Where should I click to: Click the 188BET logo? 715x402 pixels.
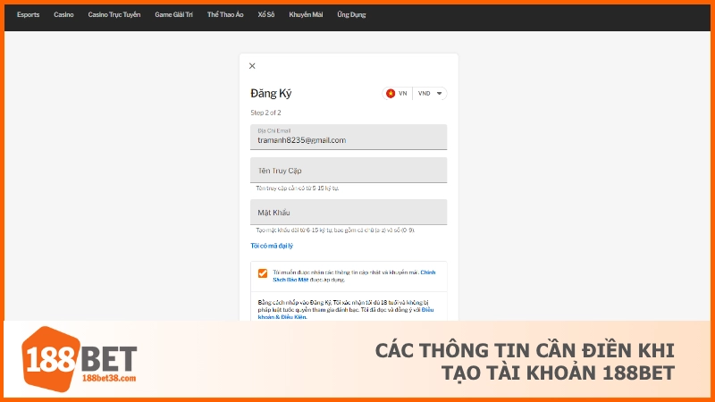pyautogui.click(x=80, y=359)
